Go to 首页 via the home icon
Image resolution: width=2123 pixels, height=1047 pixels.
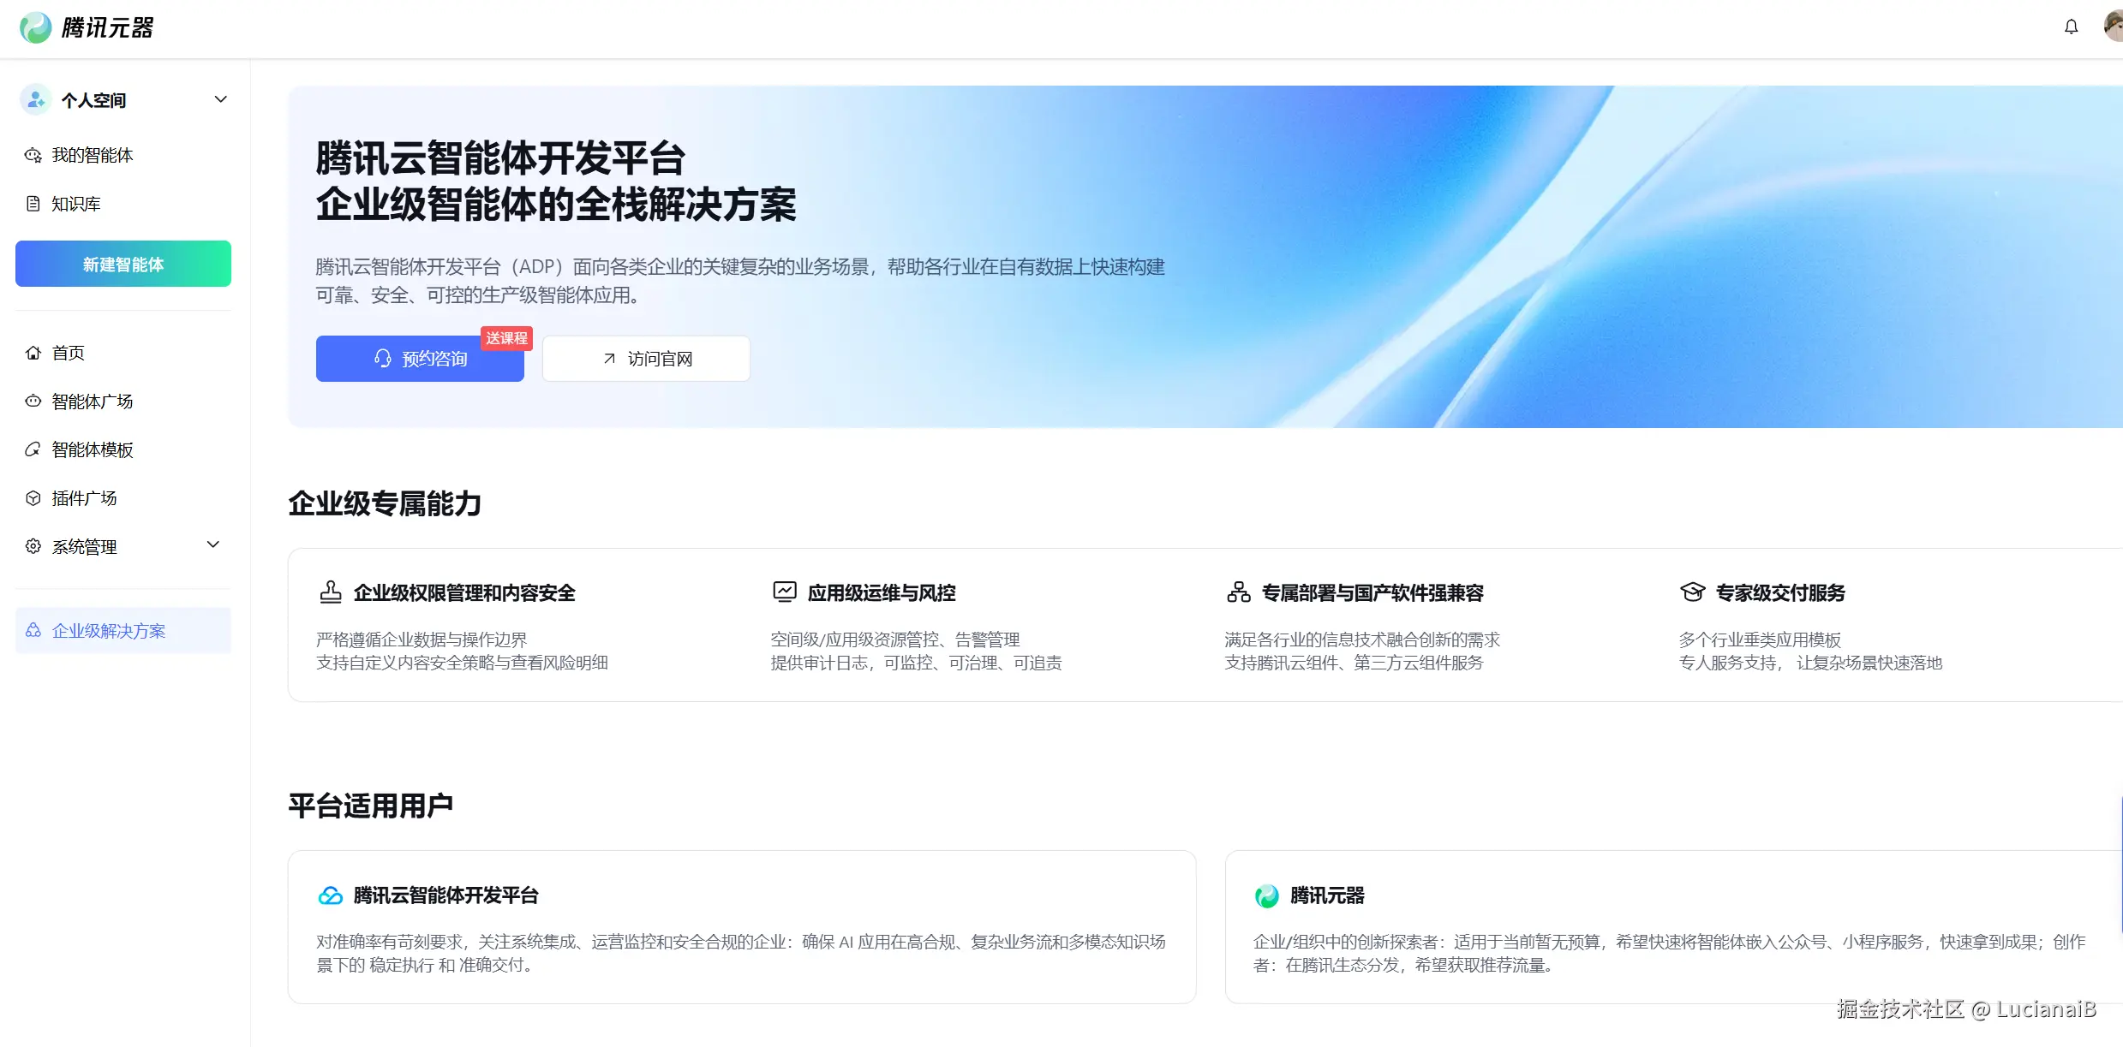pos(68,353)
